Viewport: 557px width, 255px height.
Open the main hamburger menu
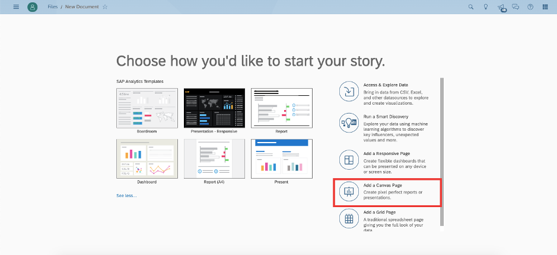[x=16, y=7]
